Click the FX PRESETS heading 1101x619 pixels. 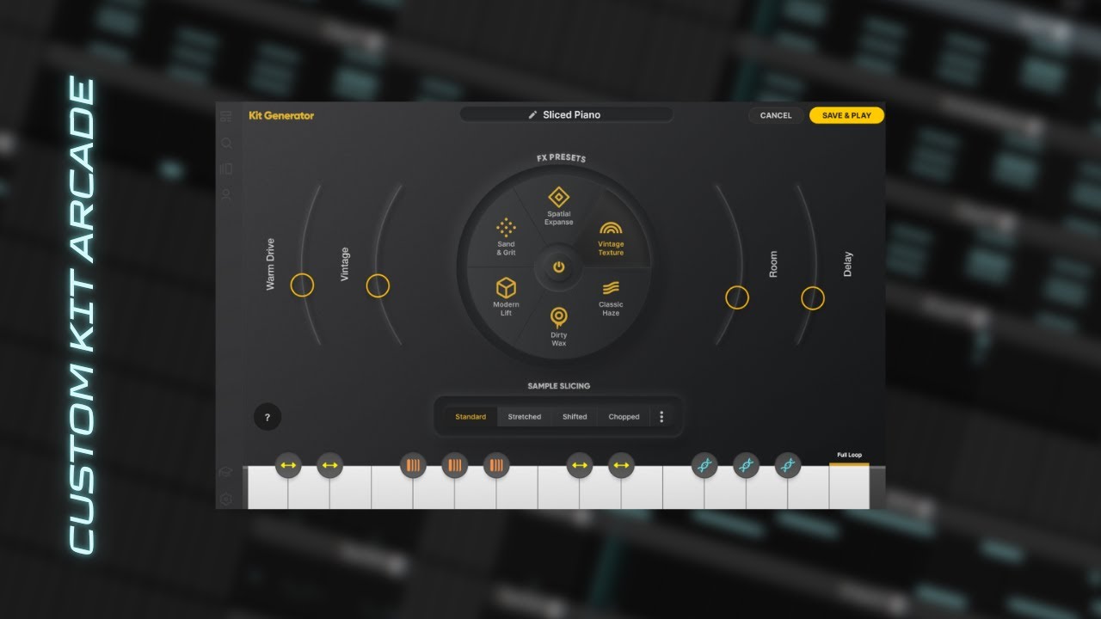tap(561, 159)
